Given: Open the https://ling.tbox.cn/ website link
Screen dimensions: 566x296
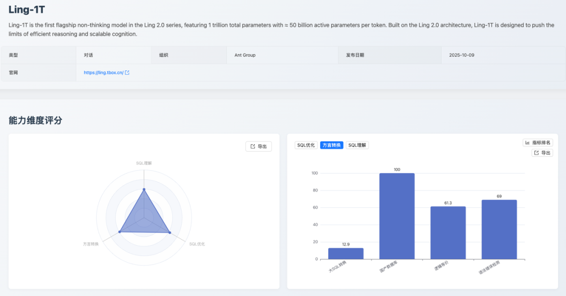Looking at the screenshot, I should (x=103, y=72).
